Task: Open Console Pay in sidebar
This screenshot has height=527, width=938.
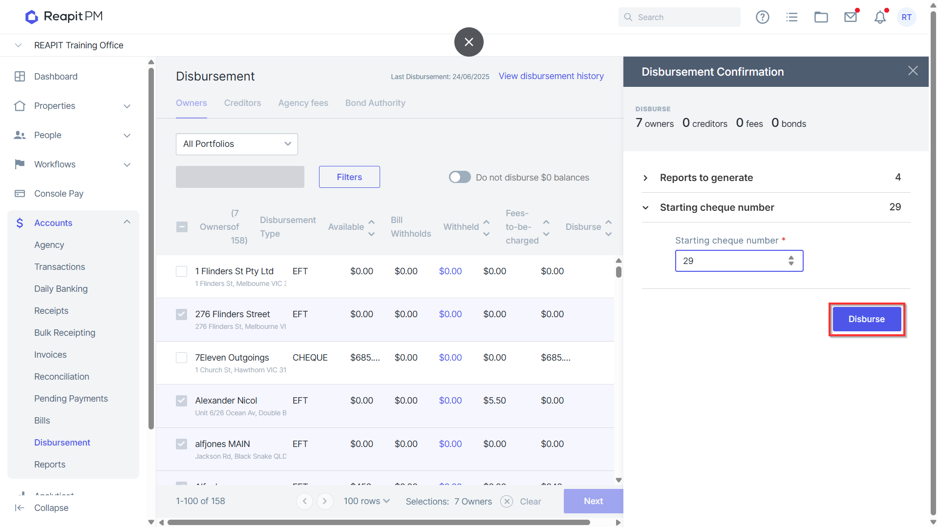Action: click(59, 194)
